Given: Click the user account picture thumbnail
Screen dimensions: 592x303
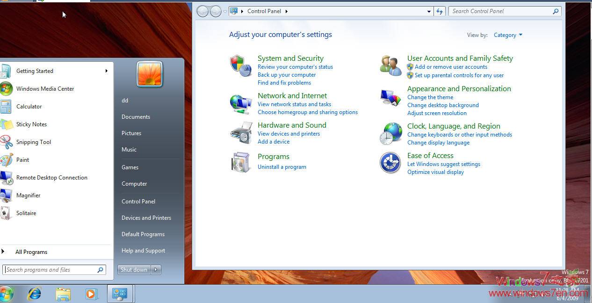Looking at the screenshot, I should coord(150,74).
